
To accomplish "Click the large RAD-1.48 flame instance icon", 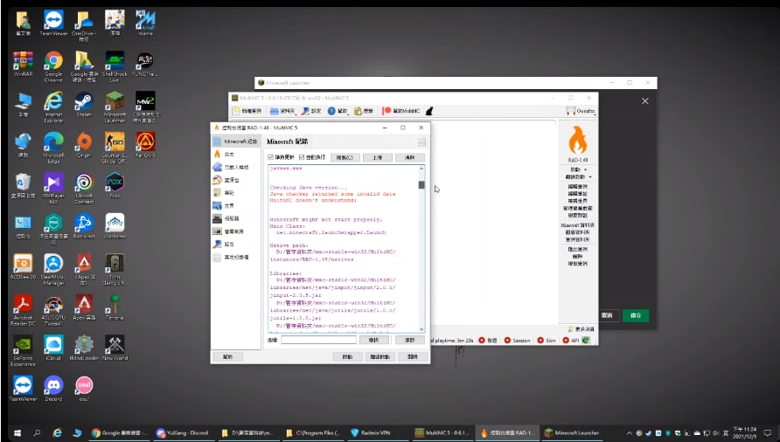I will tap(577, 142).
